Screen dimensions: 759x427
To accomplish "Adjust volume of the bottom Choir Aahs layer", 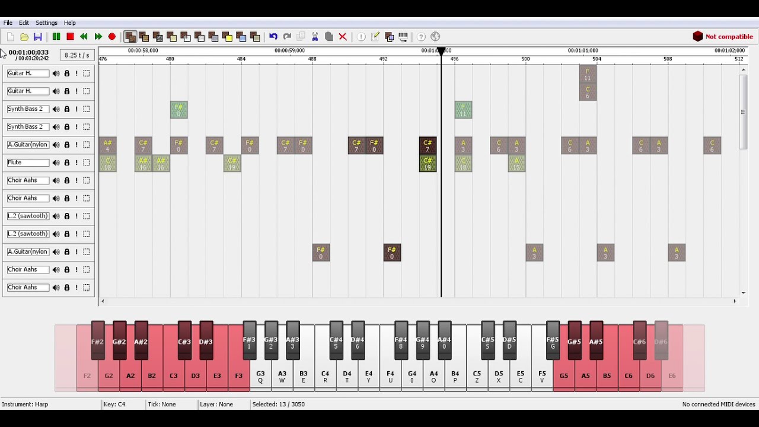I will coord(56,288).
